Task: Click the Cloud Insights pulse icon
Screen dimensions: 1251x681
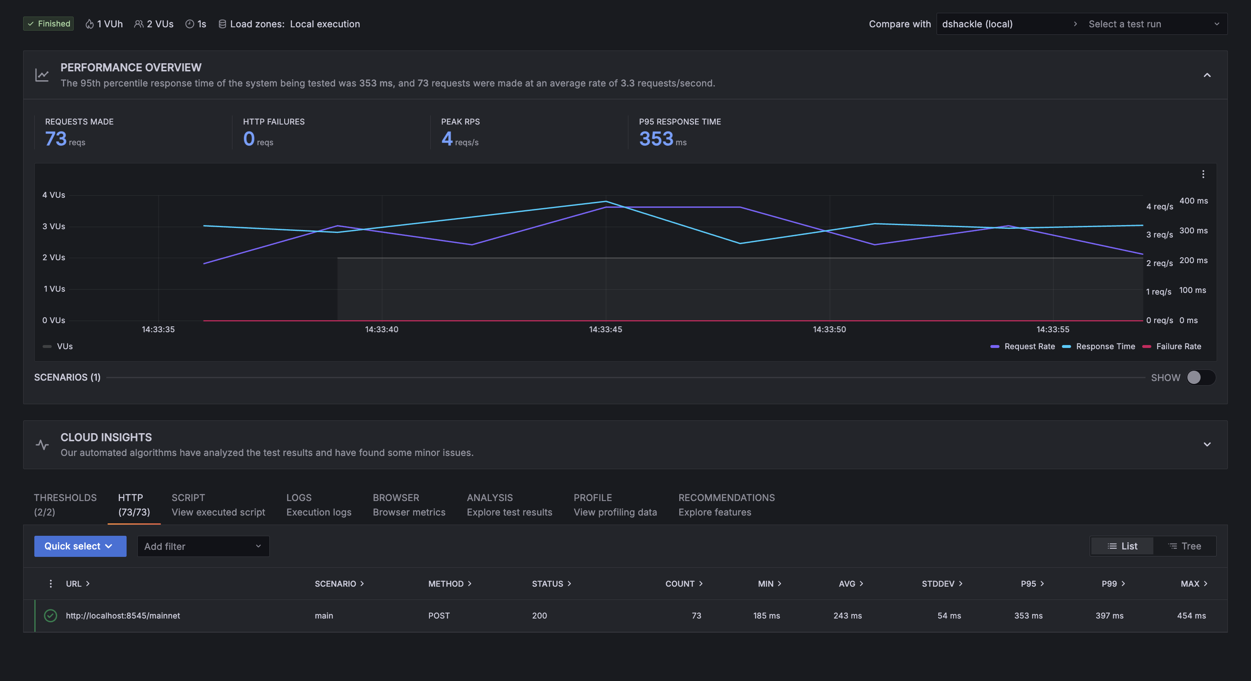Action: (x=42, y=444)
